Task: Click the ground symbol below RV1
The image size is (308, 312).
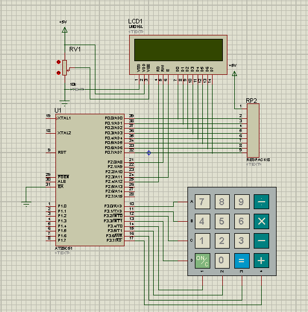Action: pos(65,103)
